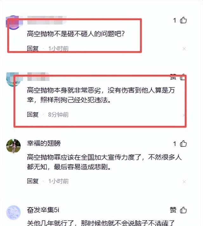Screen dimensions: 203x226
Task: Open the blurred avatar of the second commenter
Action: pos(13,79)
